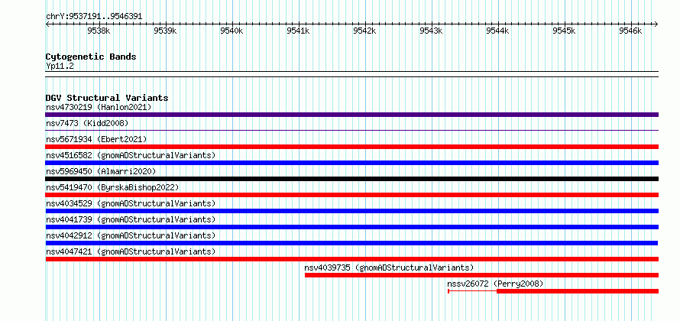Open the nsv7473 (Kidd2008) label

pyautogui.click(x=87, y=123)
